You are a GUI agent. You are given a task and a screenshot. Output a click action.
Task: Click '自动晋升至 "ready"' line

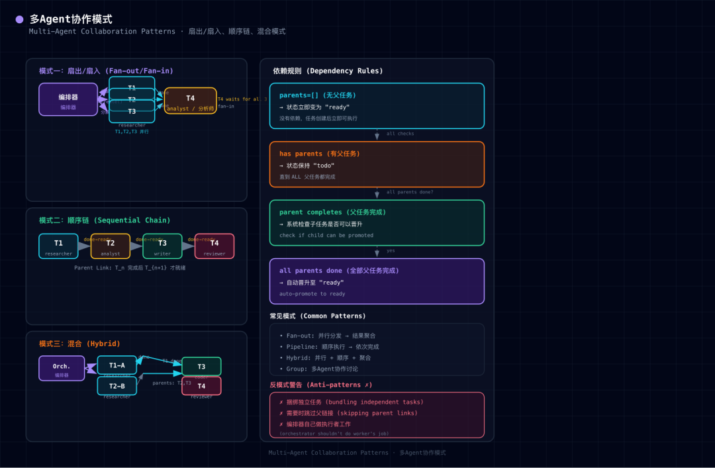[311, 283]
